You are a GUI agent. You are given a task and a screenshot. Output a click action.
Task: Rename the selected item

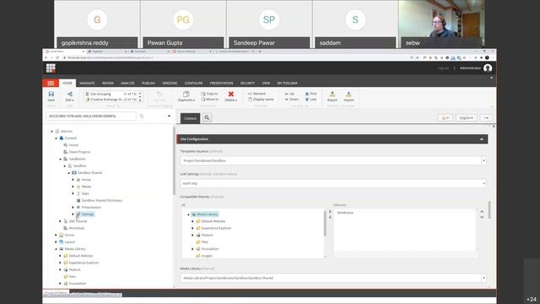click(x=256, y=94)
